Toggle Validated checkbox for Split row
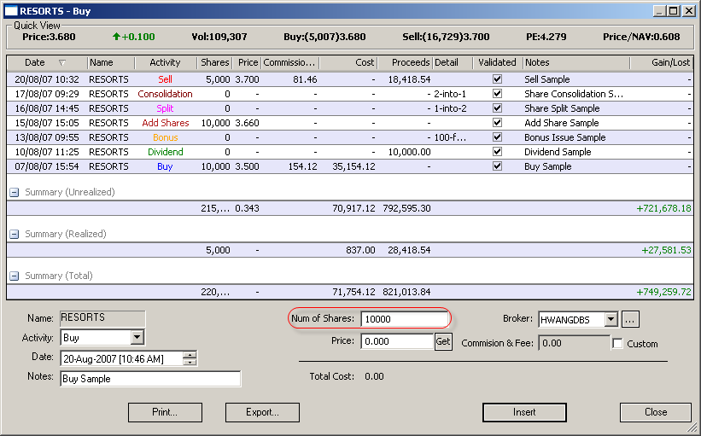The height and width of the screenshot is (436, 701). 497,108
